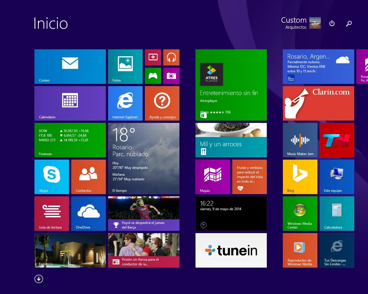The height and width of the screenshot is (294, 368).
Task: Open the Correo mail tile
Action: click(x=70, y=67)
